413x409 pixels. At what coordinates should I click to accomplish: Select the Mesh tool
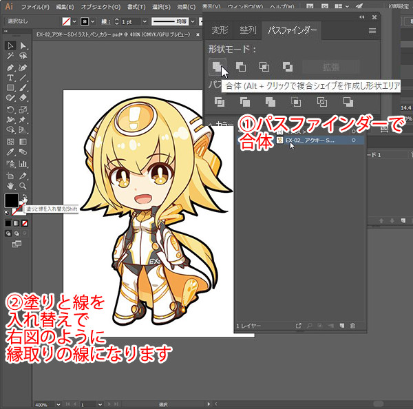pos(10,142)
